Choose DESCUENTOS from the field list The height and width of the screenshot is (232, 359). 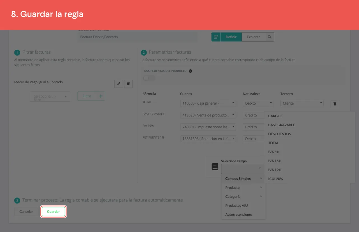(310, 134)
